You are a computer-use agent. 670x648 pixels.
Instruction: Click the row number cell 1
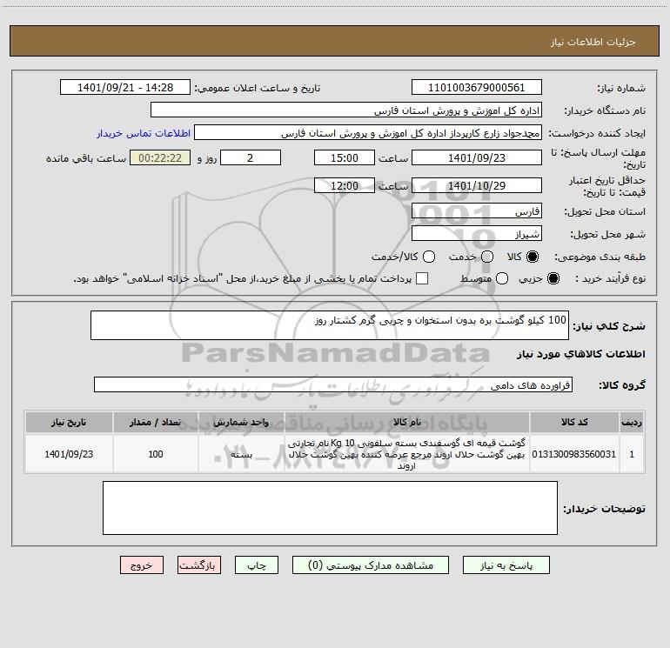(632, 454)
